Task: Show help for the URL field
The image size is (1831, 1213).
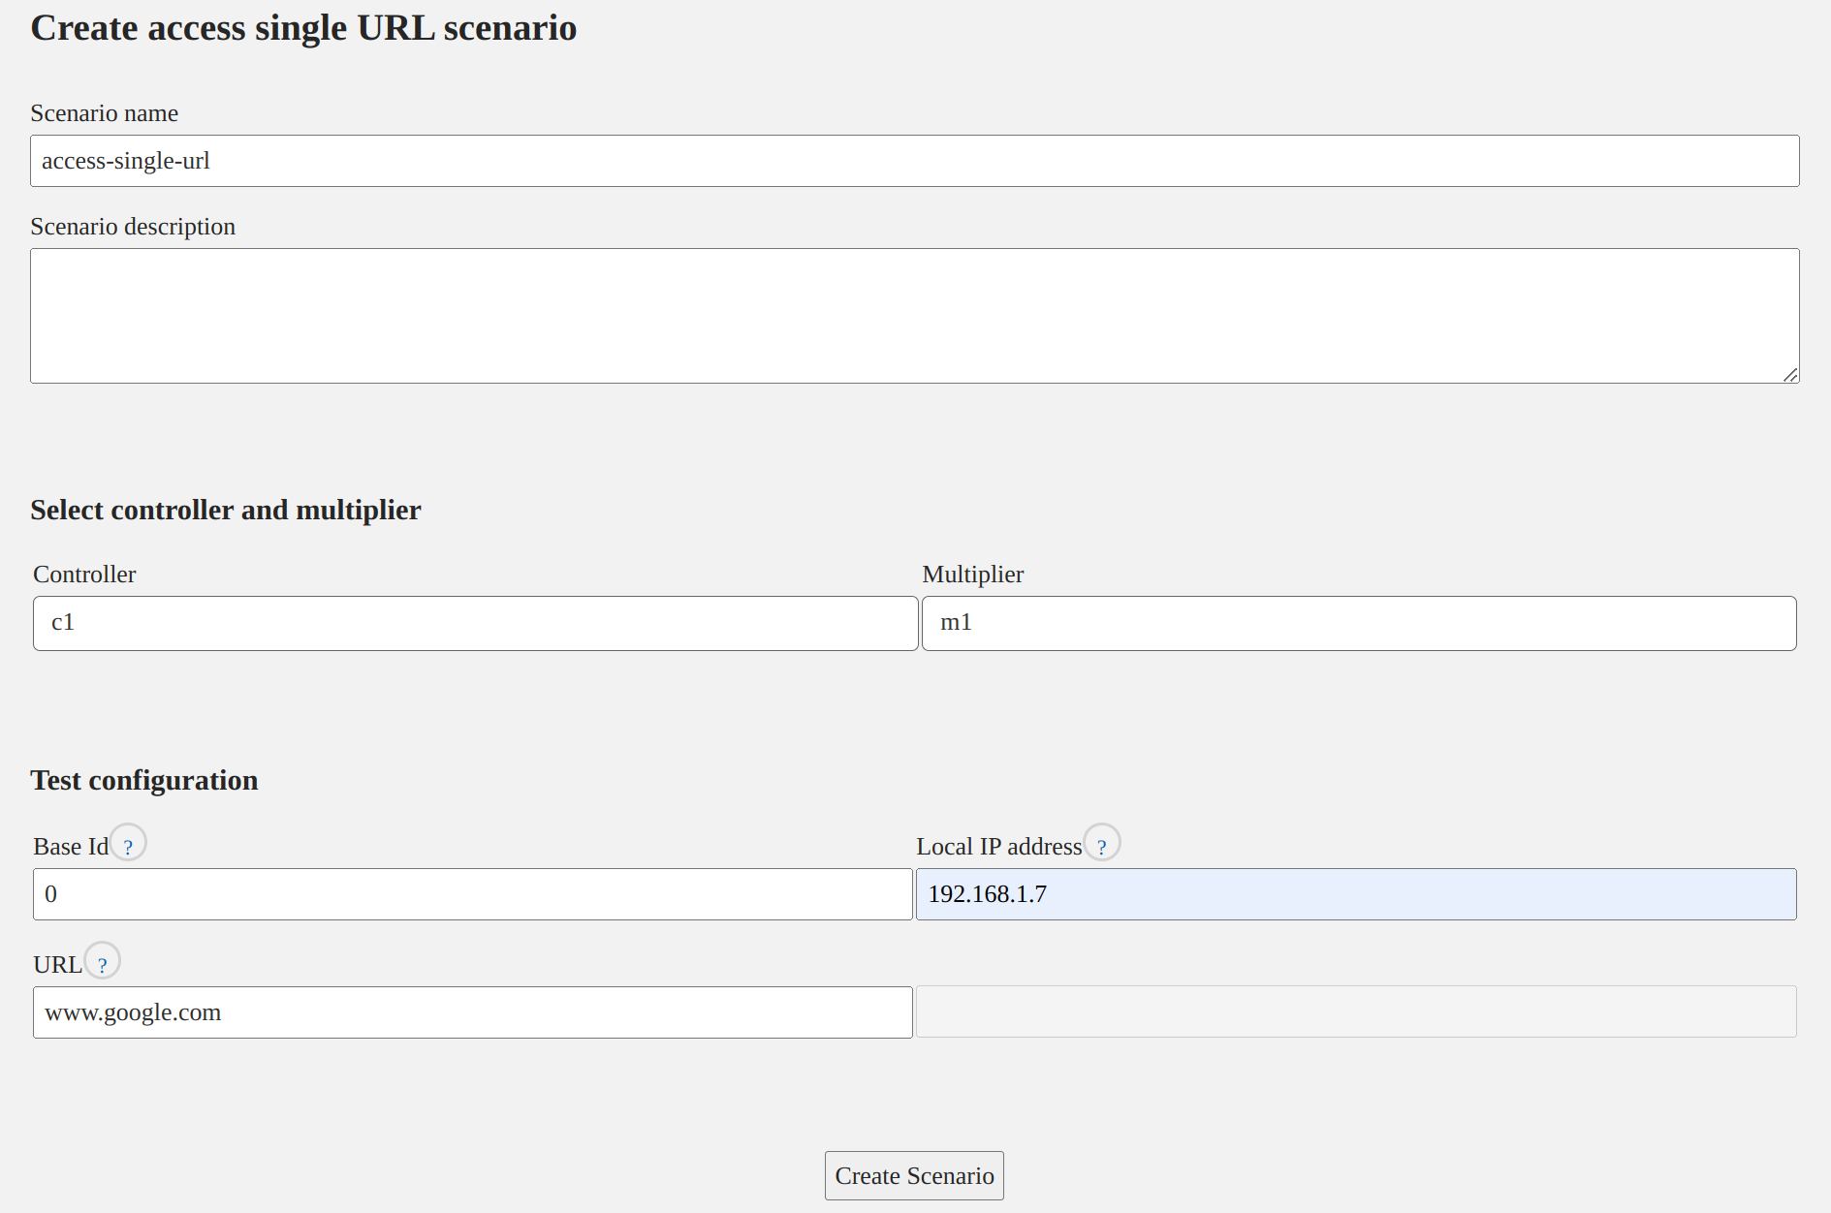Action: pos(102,962)
